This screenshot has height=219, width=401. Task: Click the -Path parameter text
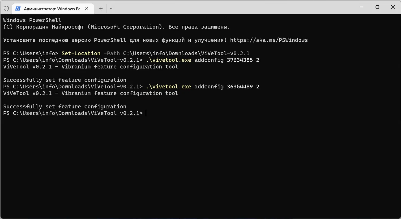112,53
